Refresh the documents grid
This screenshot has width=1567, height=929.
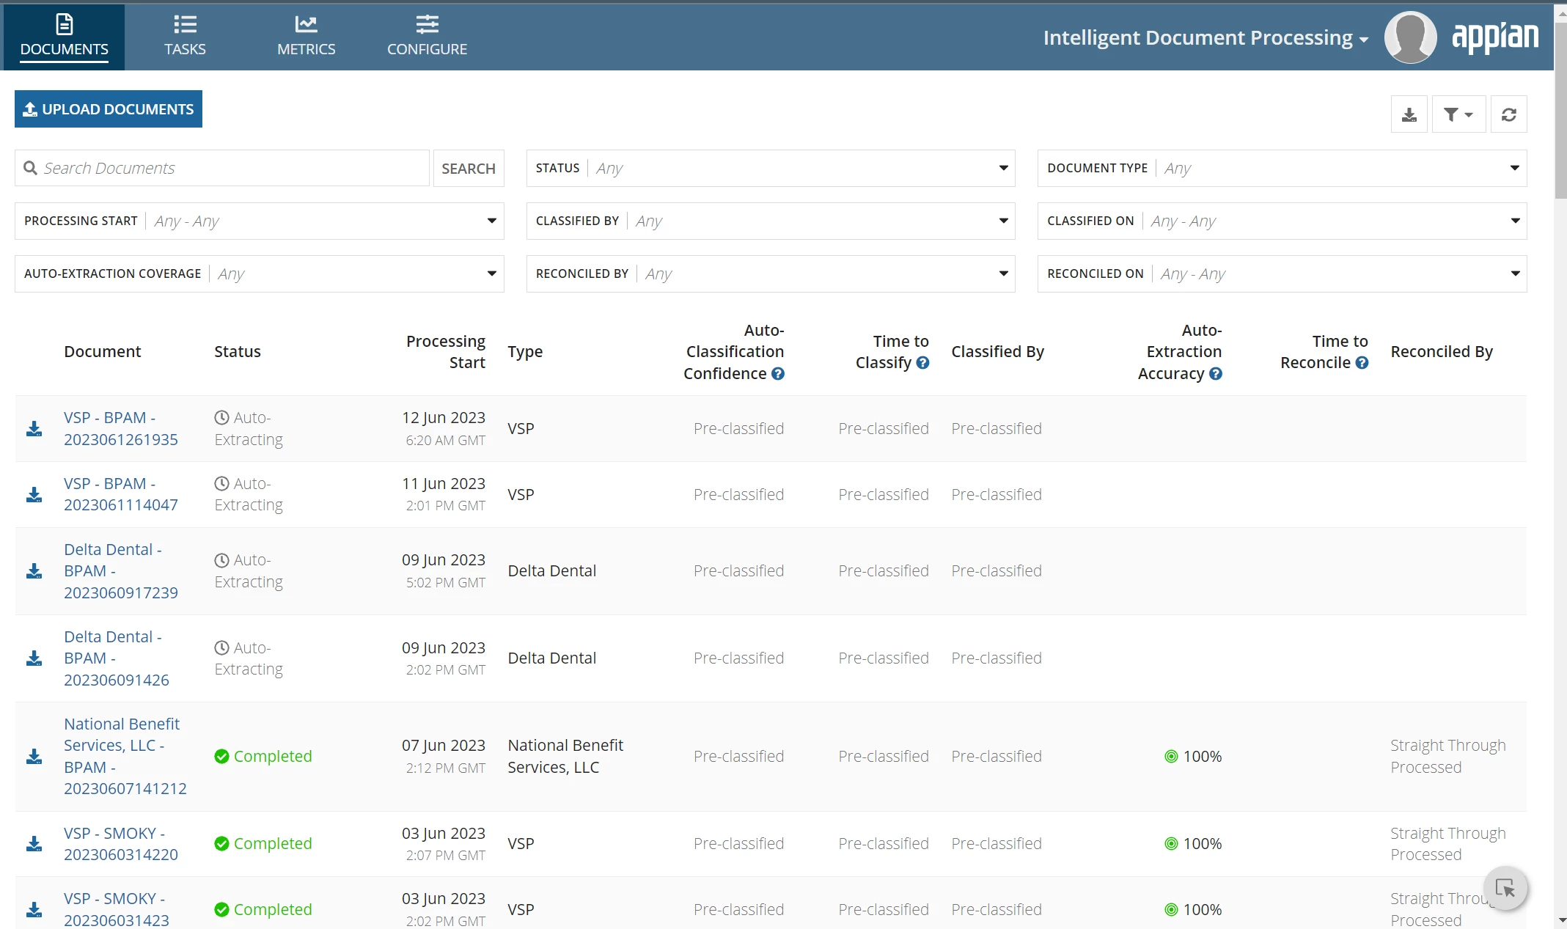pyautogui.click(x=1508, y=114)
